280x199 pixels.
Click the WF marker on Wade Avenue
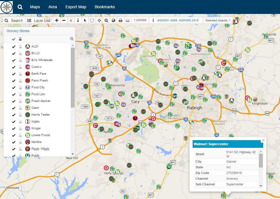(x=175, y=96)
